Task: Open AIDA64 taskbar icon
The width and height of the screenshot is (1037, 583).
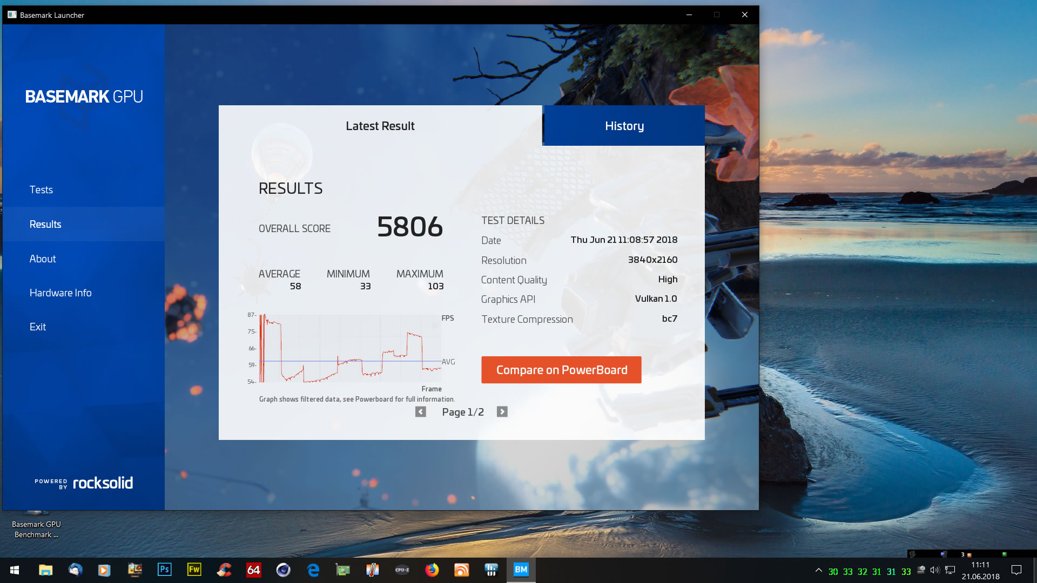Action: tap(253, 570)
